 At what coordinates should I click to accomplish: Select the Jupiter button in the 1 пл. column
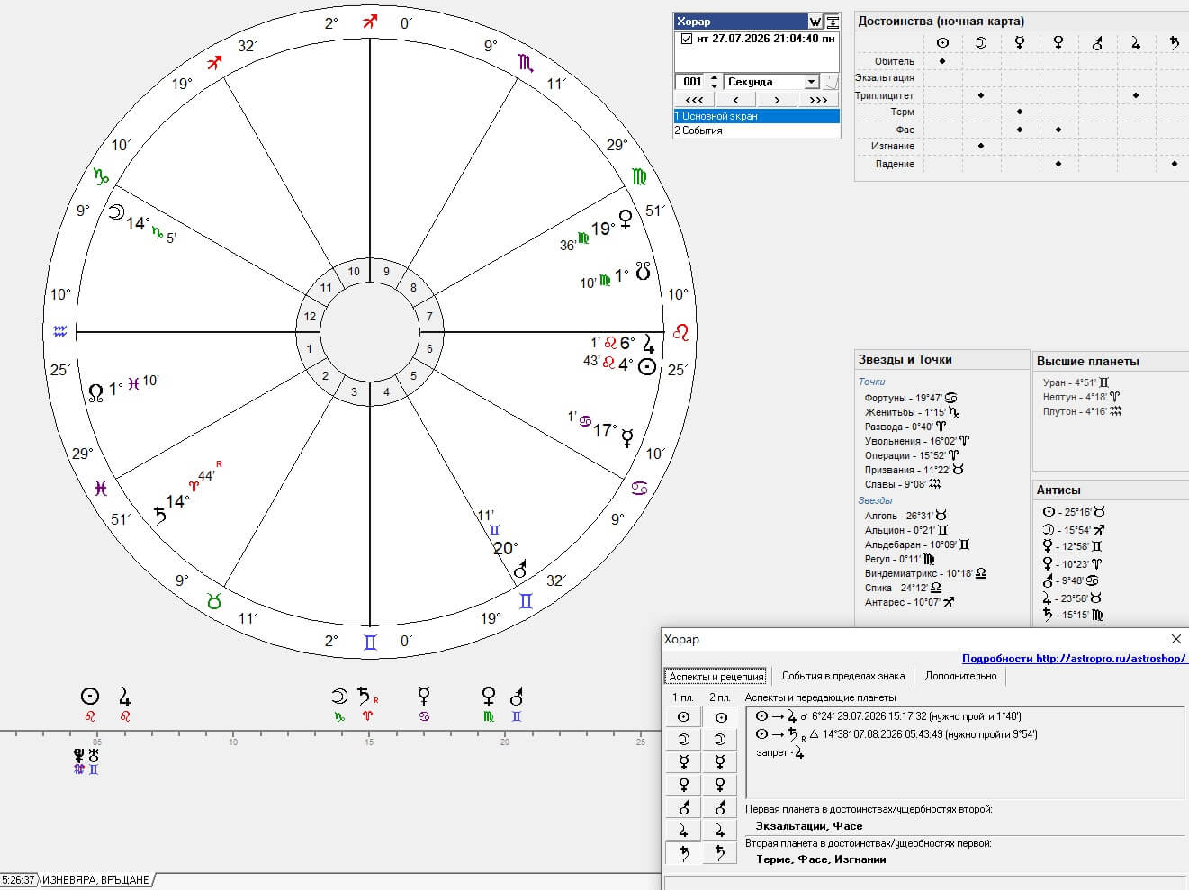click(x=683, y=830)
